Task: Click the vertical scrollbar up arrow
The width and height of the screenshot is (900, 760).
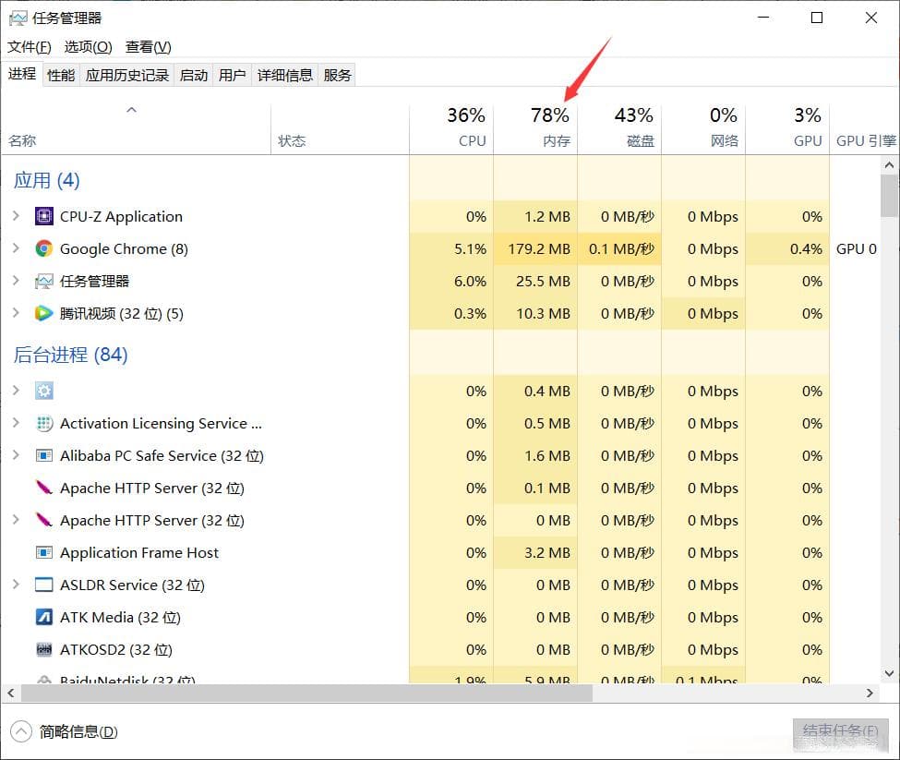Action: 890,165
